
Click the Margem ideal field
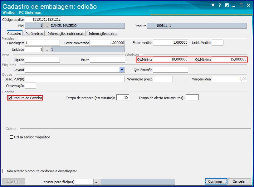click(x=229, y=79)
